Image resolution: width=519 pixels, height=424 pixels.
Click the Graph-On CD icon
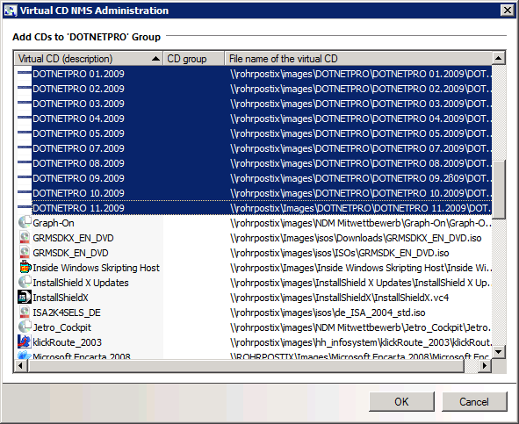click(25, 222)
